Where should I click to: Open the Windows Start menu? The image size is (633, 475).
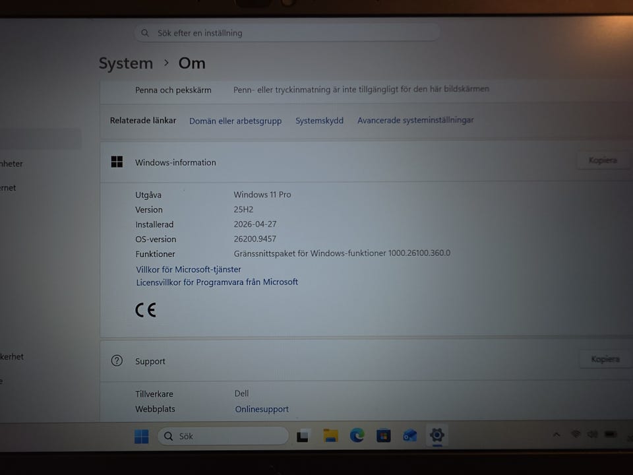[141, 436]
